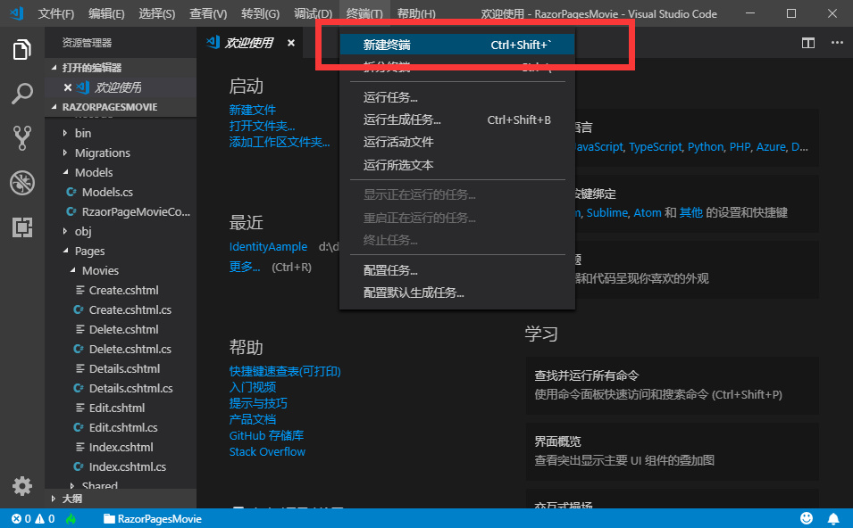Close the 欢迎使用 editor tab
Image resolution: width=853 pixels, height=528 pixels.
[291, 43]
